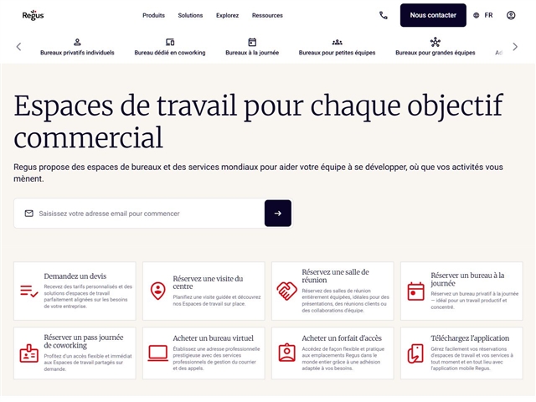Open Réserver un pass journée de coworking link

point(75,353)
